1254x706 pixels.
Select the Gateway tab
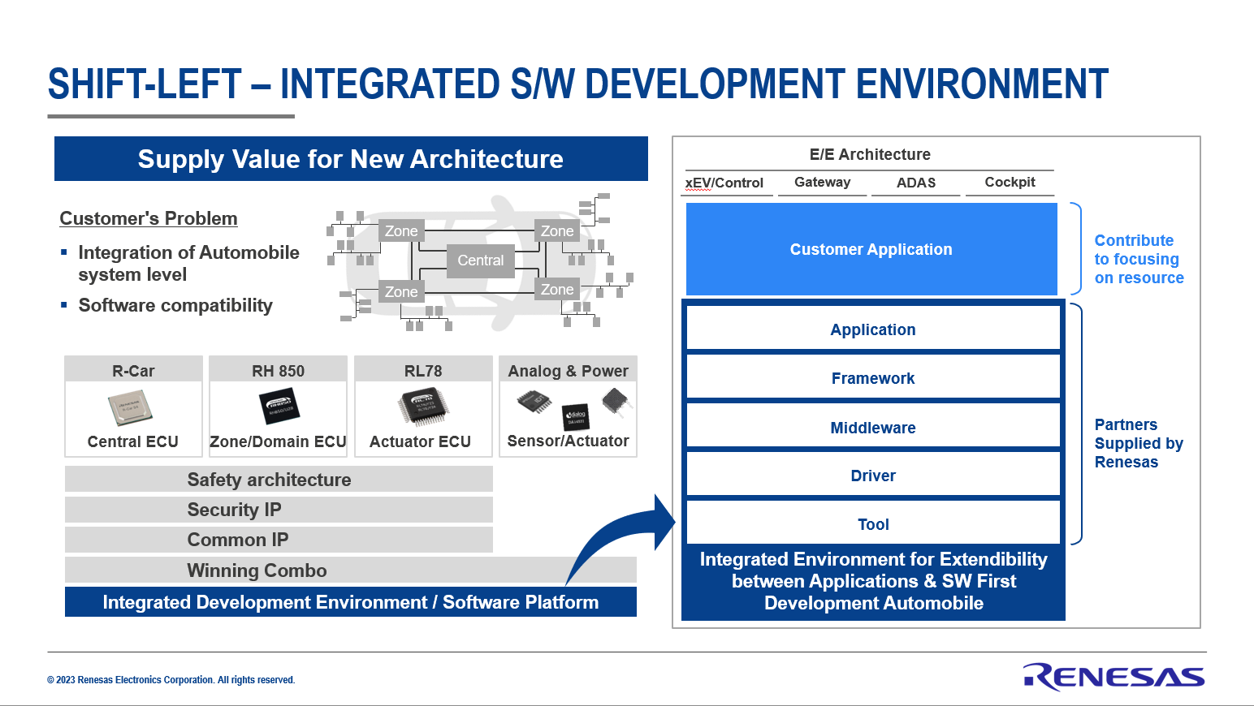[822, 183]
